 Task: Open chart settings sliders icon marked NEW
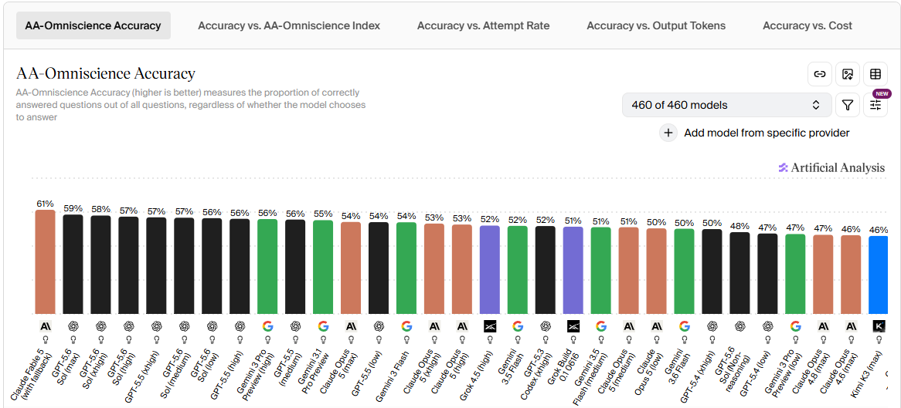tap(875, 105)
